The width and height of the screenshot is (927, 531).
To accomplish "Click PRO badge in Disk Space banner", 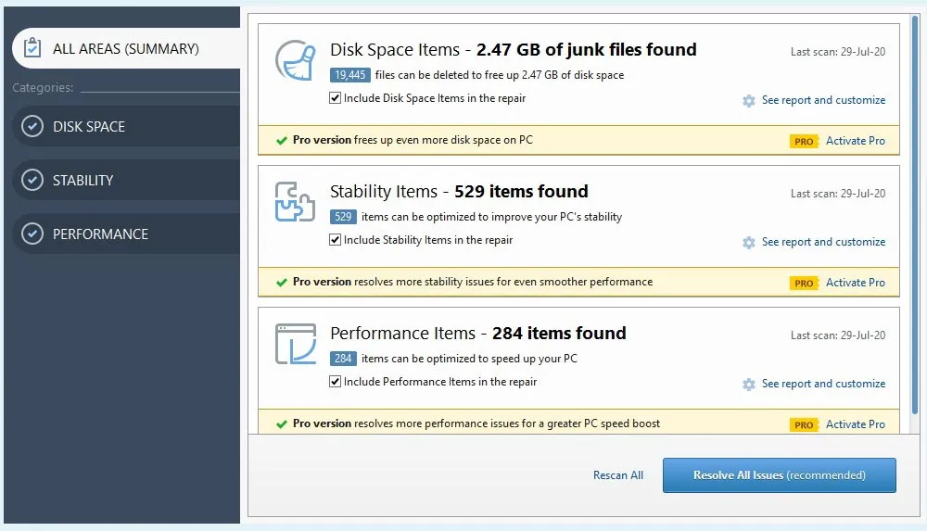I will [804, 142].
